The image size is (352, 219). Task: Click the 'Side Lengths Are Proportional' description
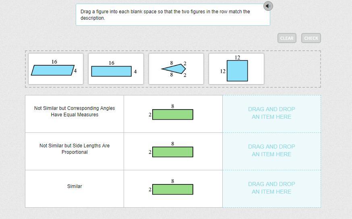(75, 149)
